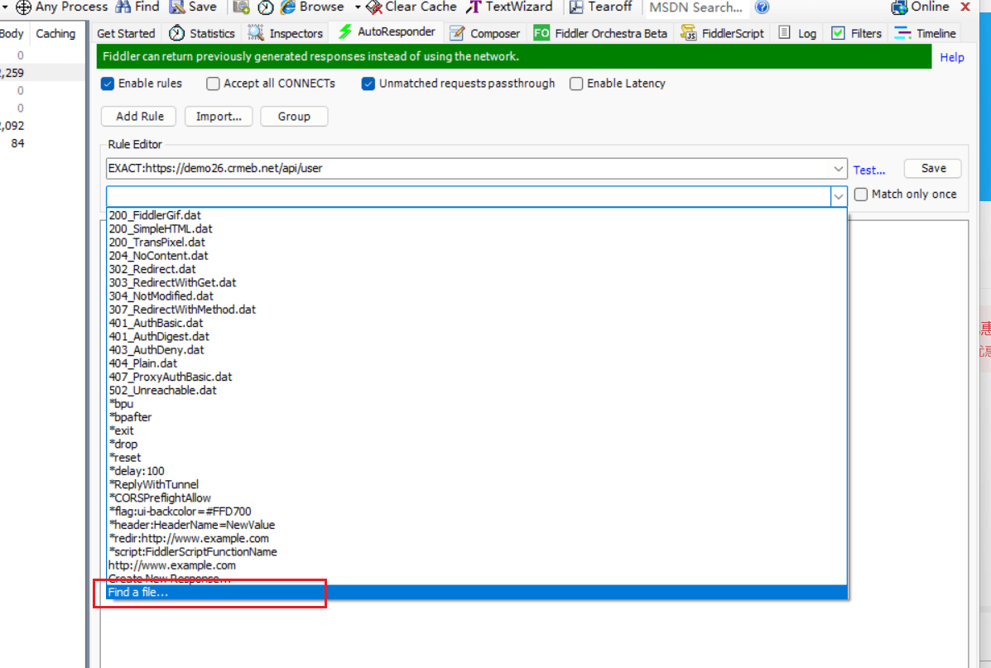
Task: Select 302_Redirect.dat from the list
Action: [477, 269]
